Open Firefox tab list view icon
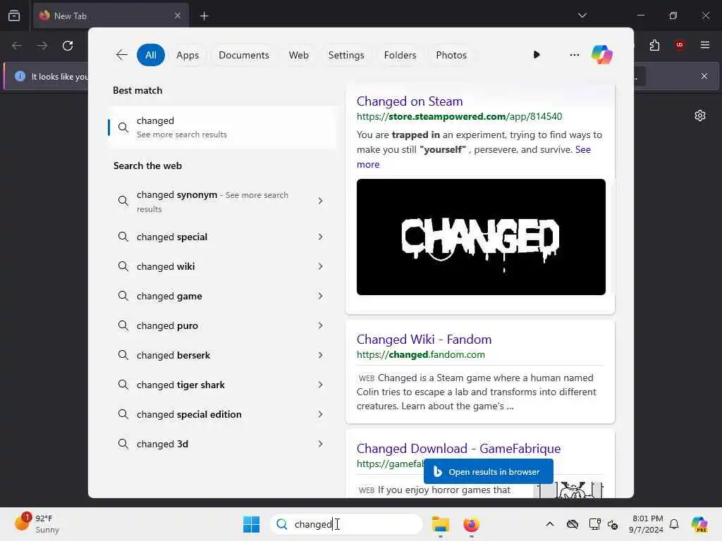722x541 pixels. pyautogui.click(x=14, y=15)
